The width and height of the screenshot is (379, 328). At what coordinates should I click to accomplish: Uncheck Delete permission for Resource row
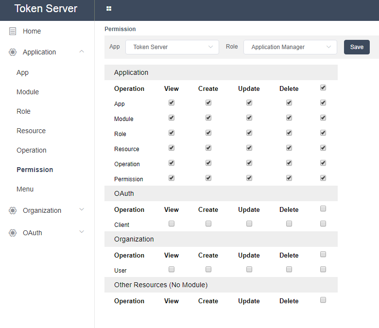click(289, 148)
